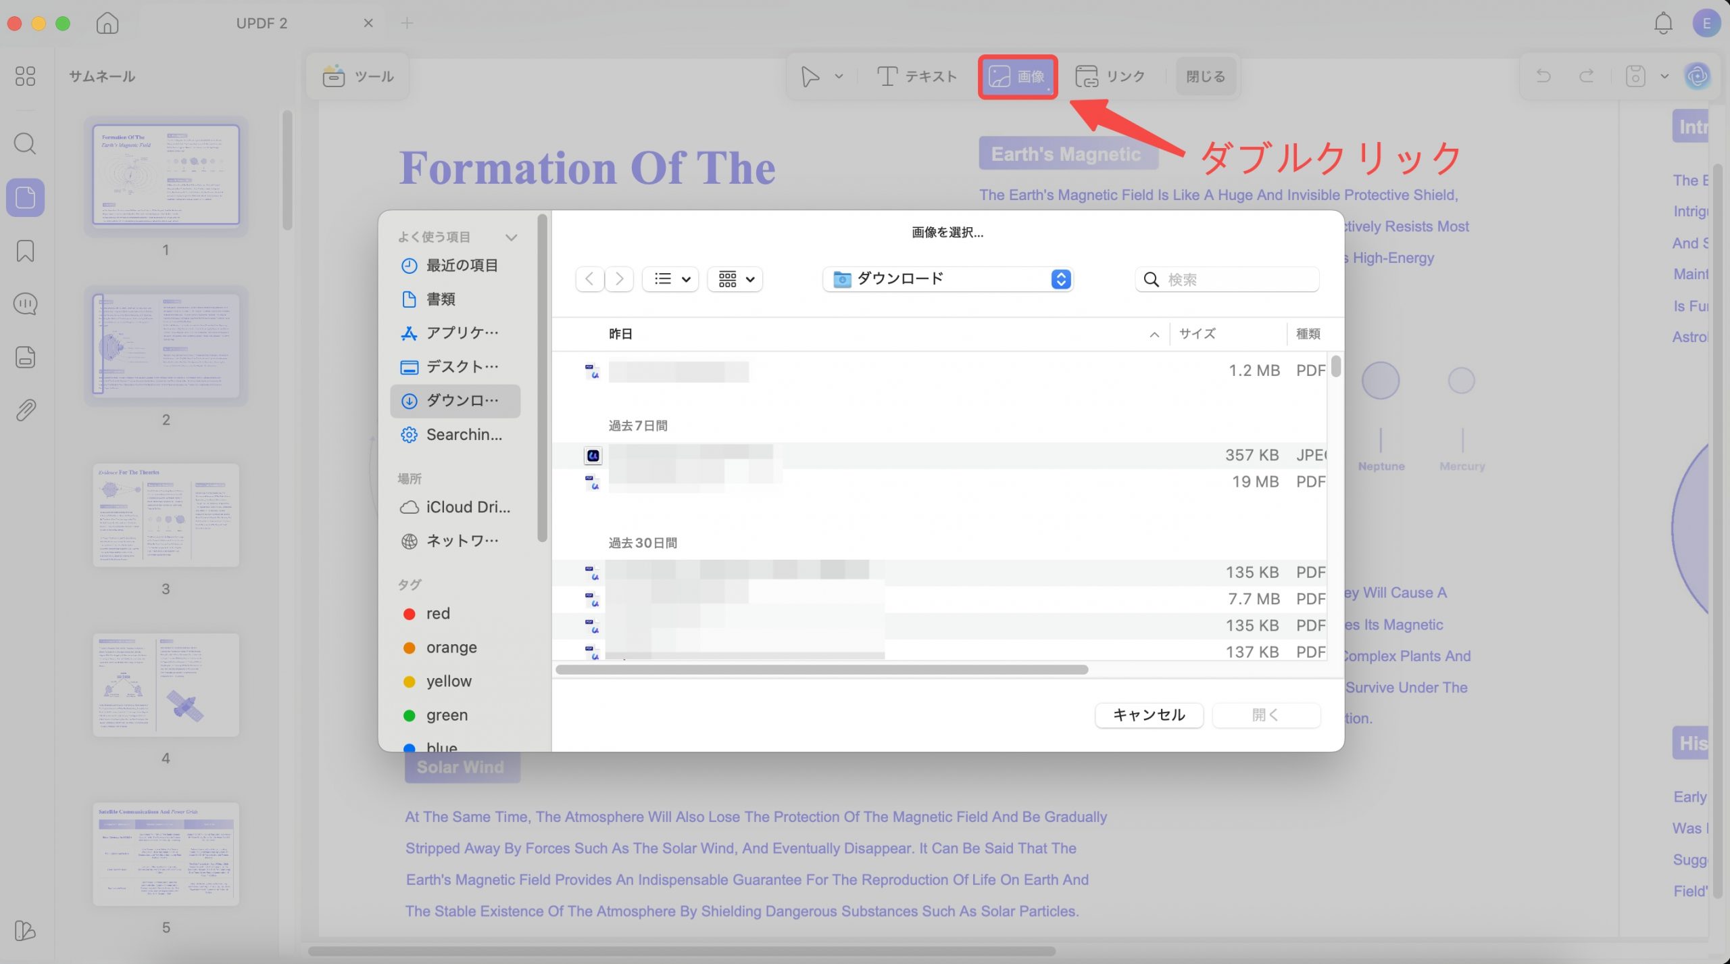The width and height of the screenshot is (1730, 964).
Task: Open the notifications bell
Action: [1663, 23]
